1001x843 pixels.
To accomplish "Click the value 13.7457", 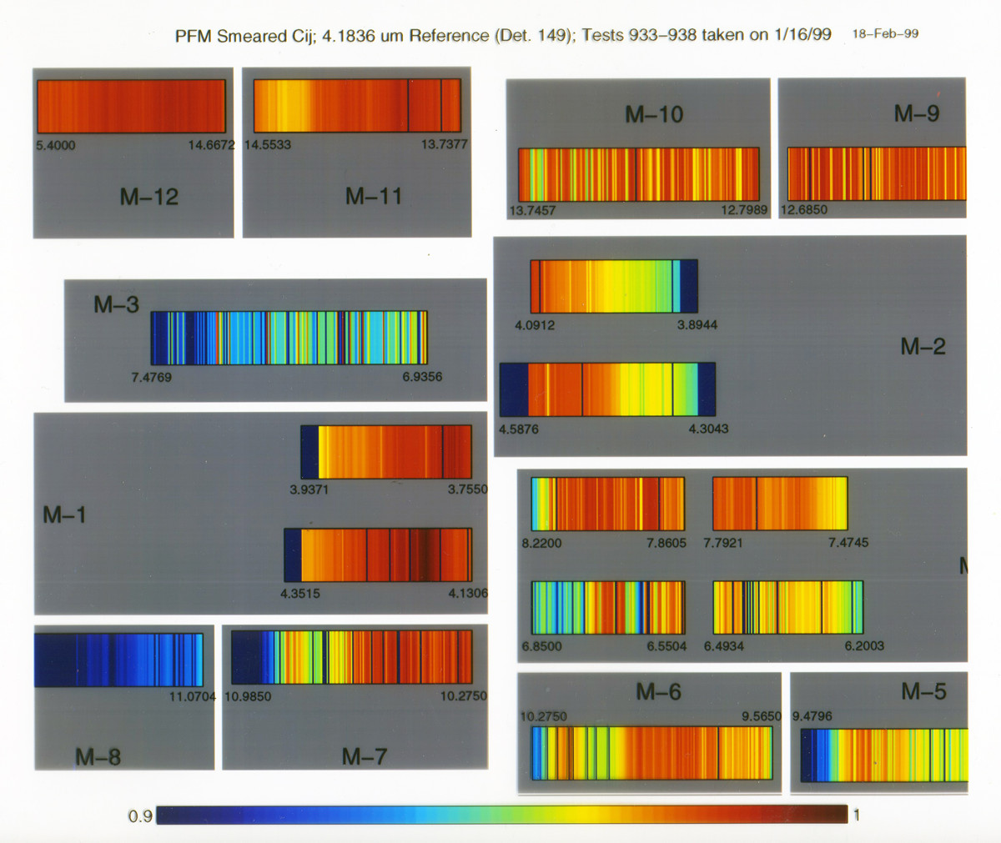I will pos(532,210).
